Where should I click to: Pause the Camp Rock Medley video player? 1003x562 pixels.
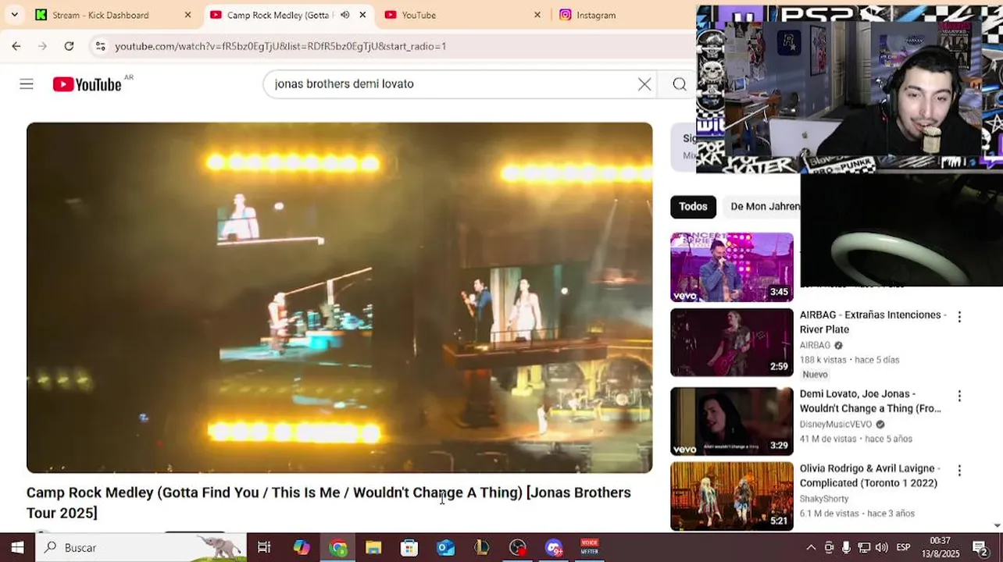pos(339,297)
